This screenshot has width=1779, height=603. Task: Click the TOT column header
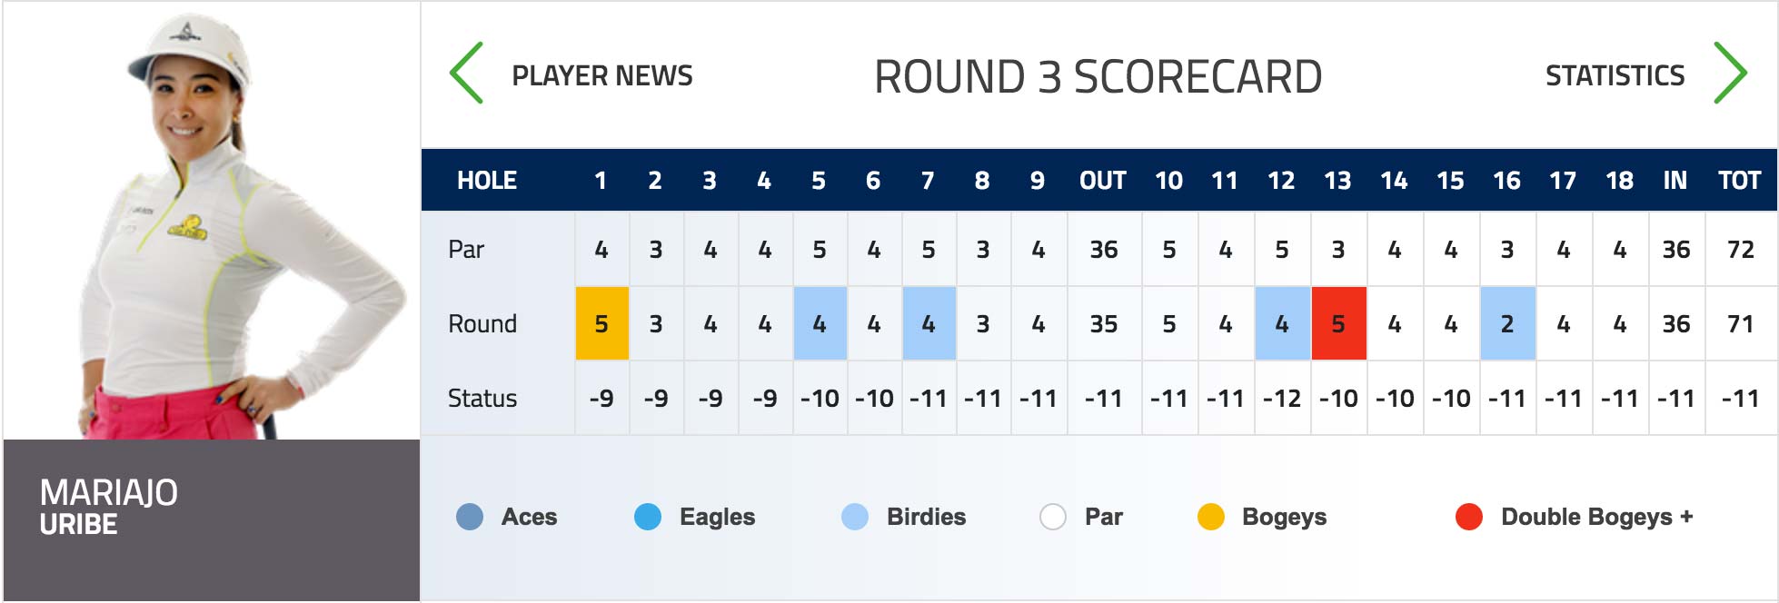[x=1739, y=181]
